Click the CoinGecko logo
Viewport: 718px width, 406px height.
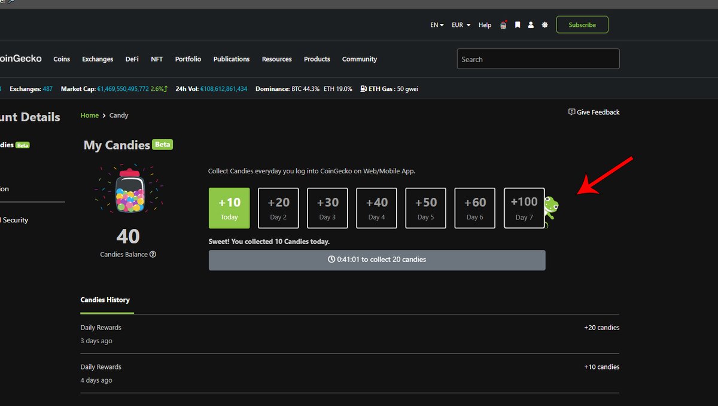pos(21,59)
